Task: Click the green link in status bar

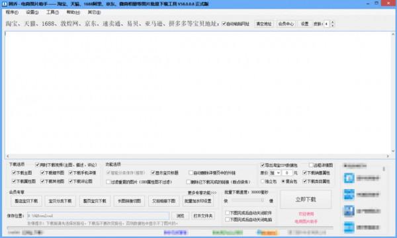Action: 227,233
